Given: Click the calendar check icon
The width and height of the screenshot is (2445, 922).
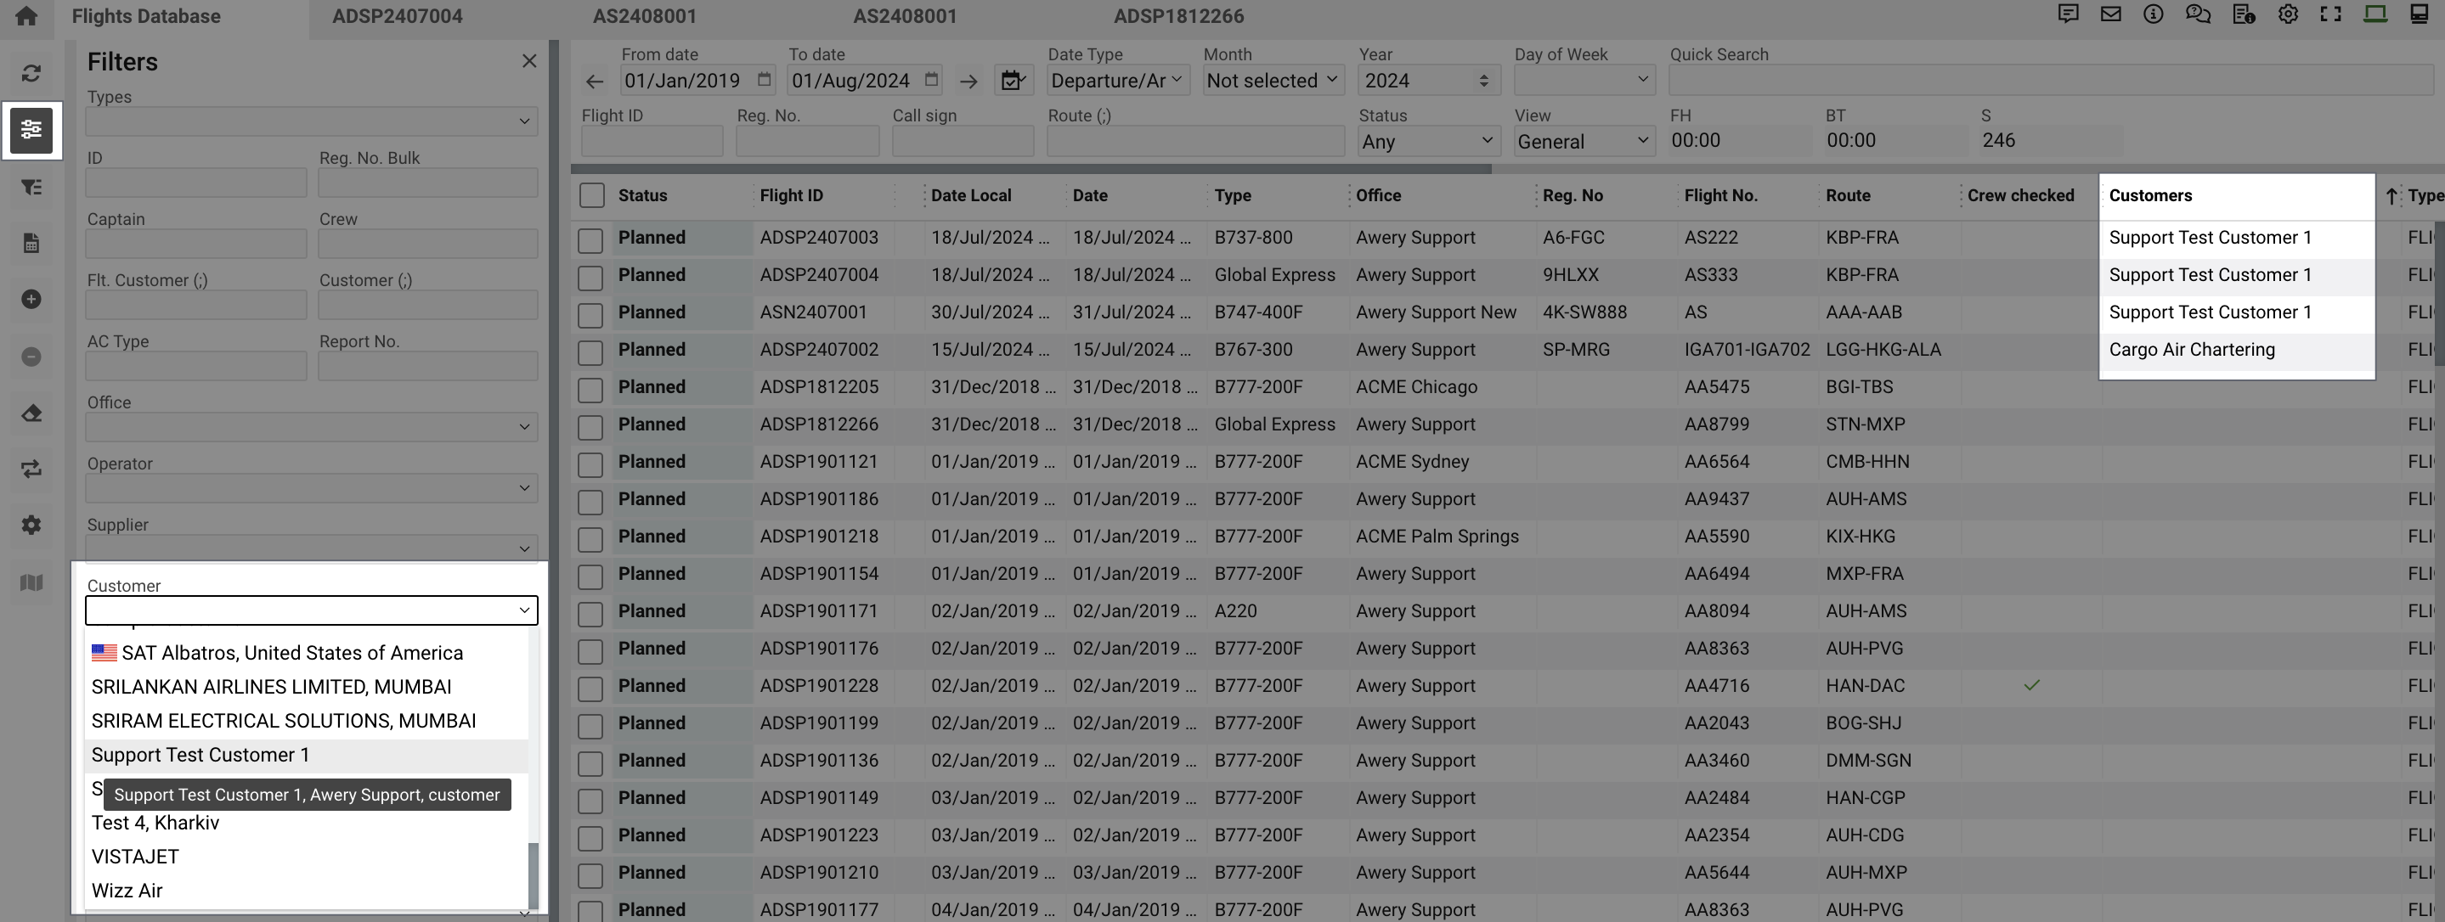Looking at the screenshot, I should 1013,81.
